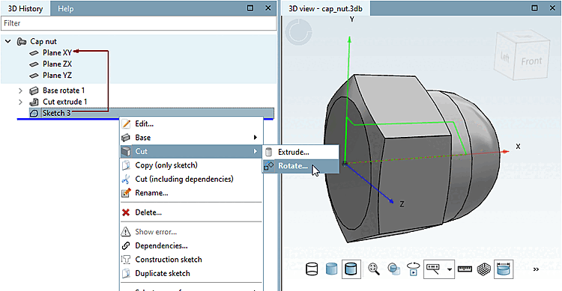Screen dimensions: 562x291
Task: Click the Base rotate 1 icon
Action: [x=34, y=91]
